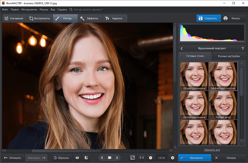Viewport: 248px width, 163px height.
Task: Zoom out with minus button
Action: (150, 158)
